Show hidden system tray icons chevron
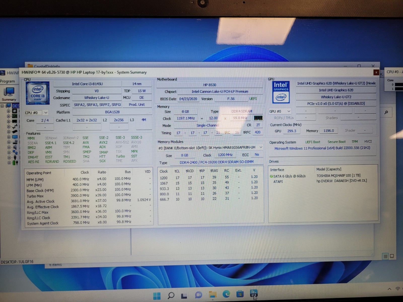This screenshot has width=403, height=302. (389, 289)
